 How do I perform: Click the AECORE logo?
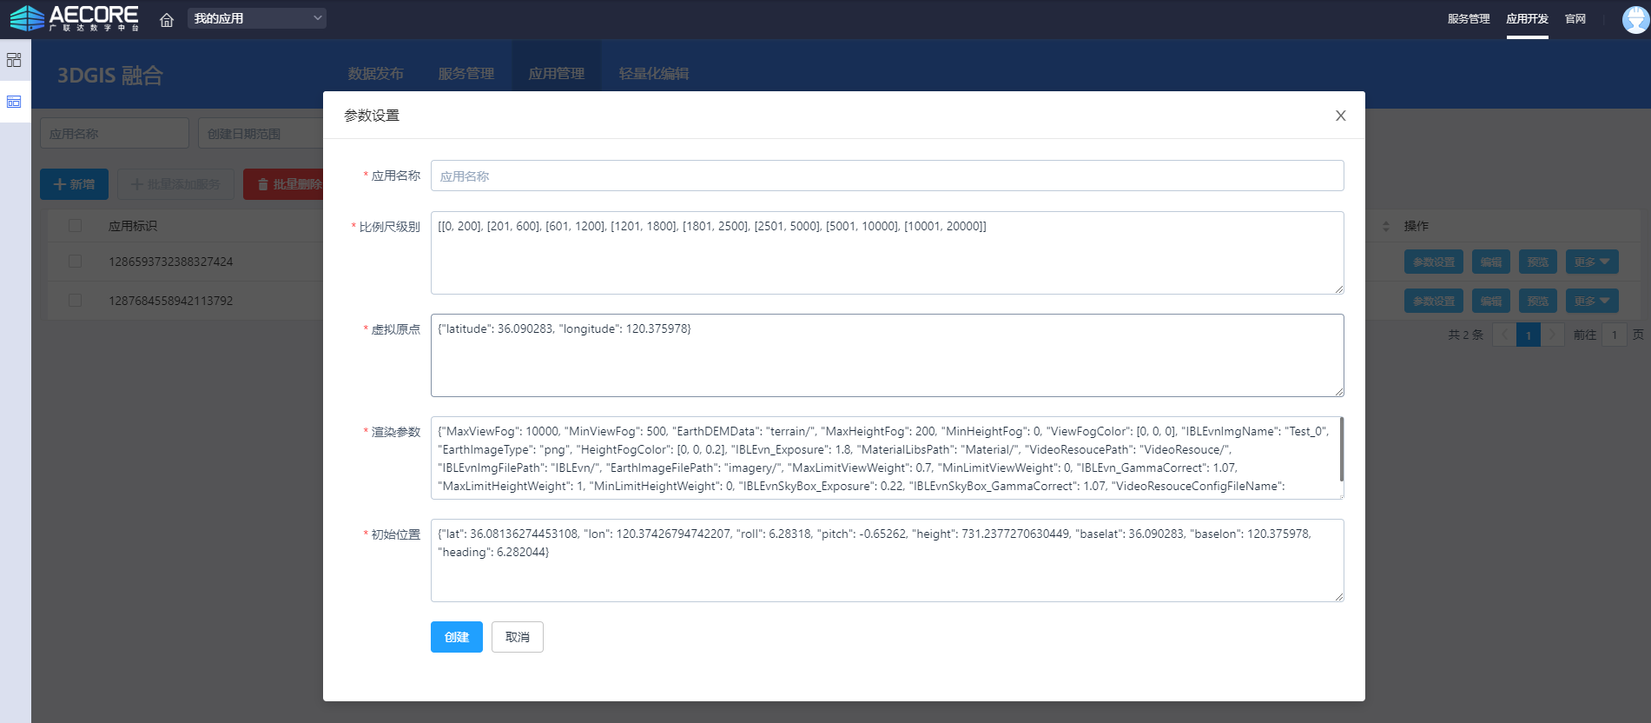[74, 18]
